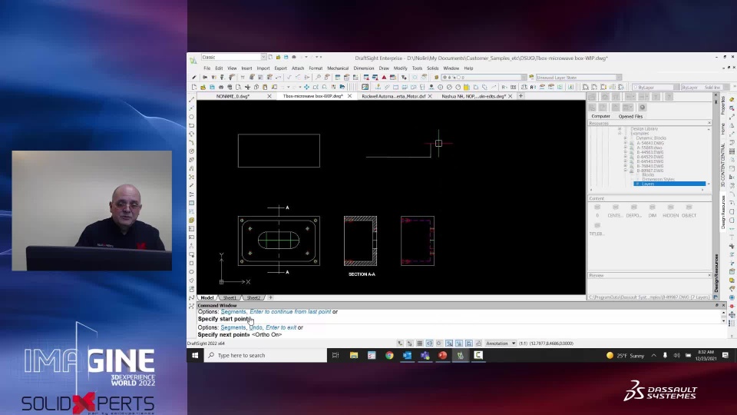Click the Zoom Window icon beside Pan
The height and width of the screenshot is (415, 737).
click(316, 87)
